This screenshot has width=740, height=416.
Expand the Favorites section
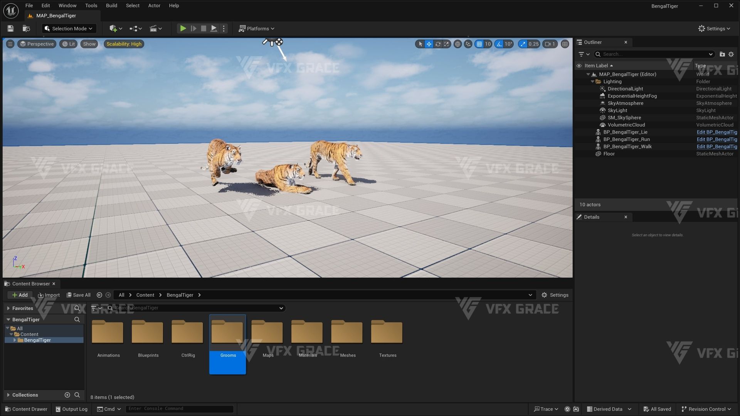[x=8, y=308]
